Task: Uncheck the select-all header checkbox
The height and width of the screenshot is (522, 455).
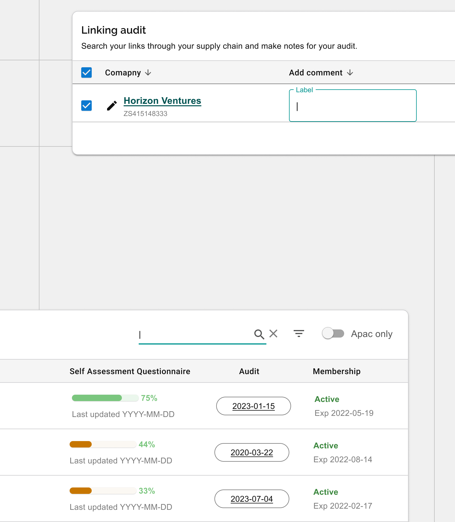Action: coord(86,72)
